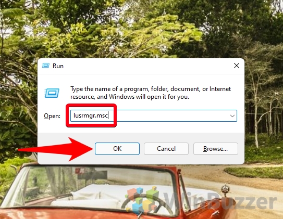The width and height of the screenshot is (283, 219).
Task: Confirm the command with OK
Action: pyautogui.click(x=117, y=149)
